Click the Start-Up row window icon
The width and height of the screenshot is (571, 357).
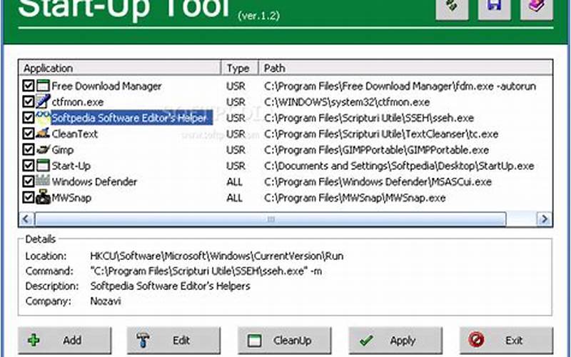tap(43, 166)
